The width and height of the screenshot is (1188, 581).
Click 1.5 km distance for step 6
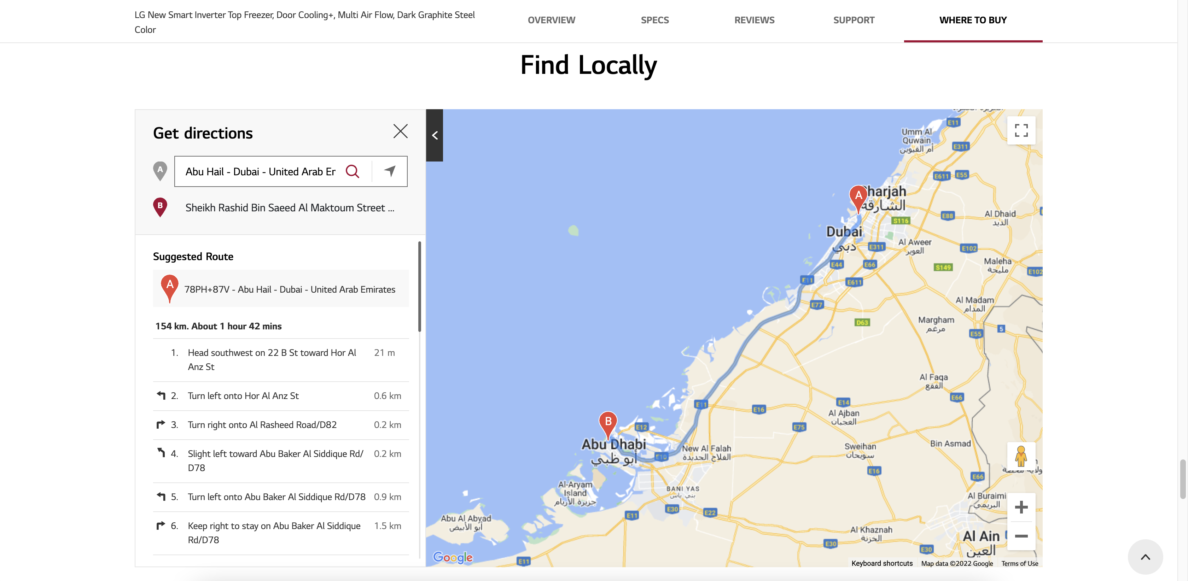(388, 526)
